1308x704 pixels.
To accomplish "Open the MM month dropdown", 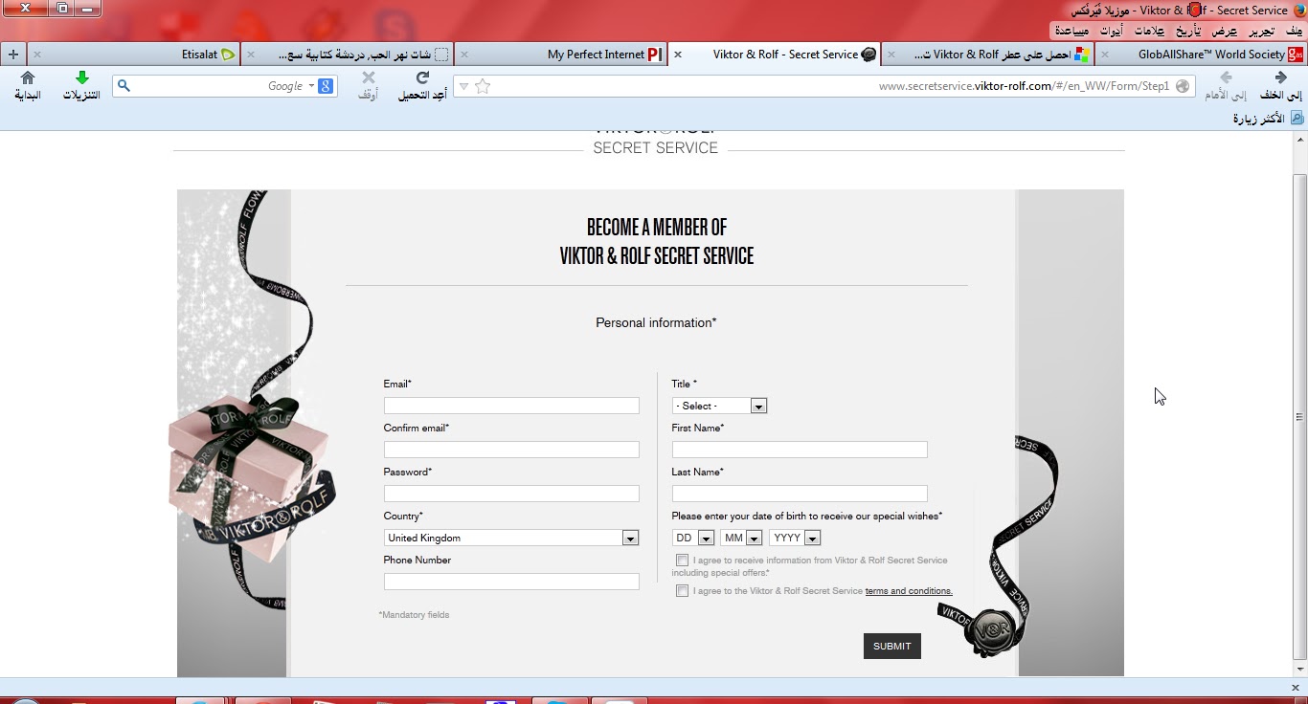I will (741, 538).
